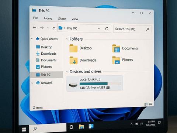Viewport: 177px width, 133px height.
Task: Select Pictures in the navigation pane
Action: (44, 67)
